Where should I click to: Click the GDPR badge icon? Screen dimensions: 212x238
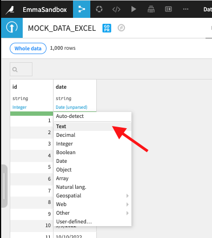107,28
